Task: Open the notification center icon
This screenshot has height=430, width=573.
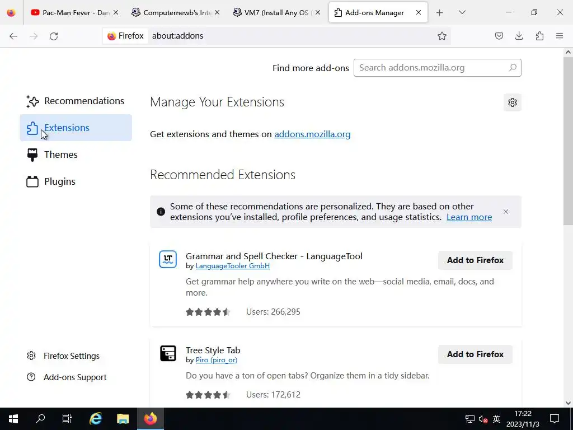Action: pyautogui.click(x=555, y=419)
